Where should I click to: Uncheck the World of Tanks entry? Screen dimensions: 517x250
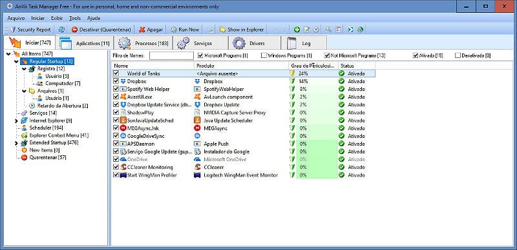click(116, 73)
